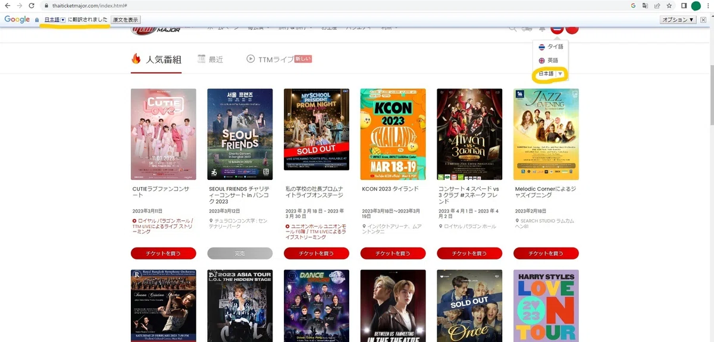
Task: Click the 原文を表示 button
Action: coord(126,20)
